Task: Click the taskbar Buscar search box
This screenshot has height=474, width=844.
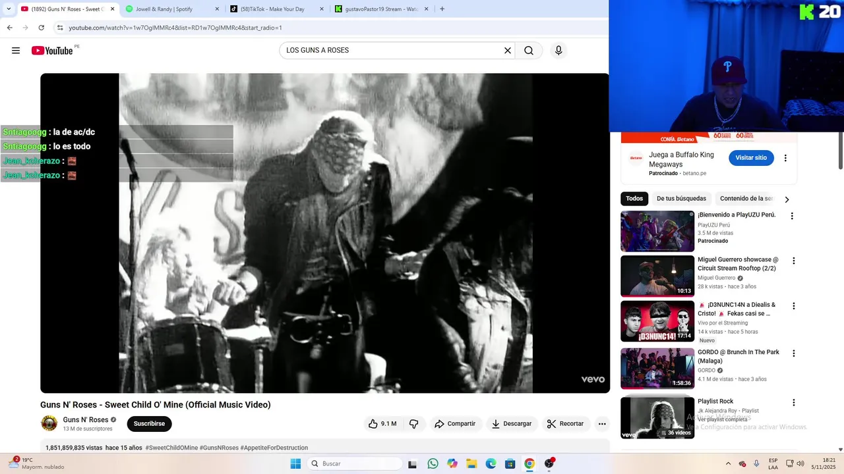Action: tap(355, 463)
